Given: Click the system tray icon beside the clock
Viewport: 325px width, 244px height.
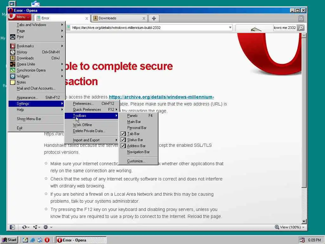Looking at the screenshot, I should tap(302, 240).
